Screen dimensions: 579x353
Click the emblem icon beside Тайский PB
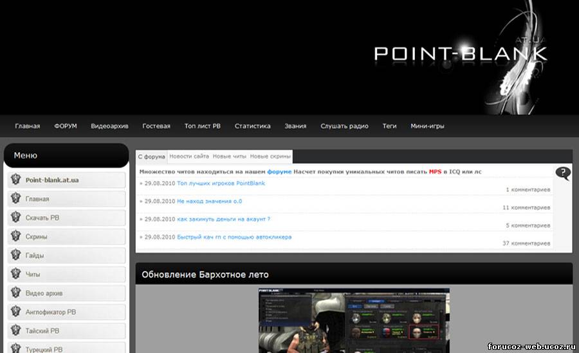coord(15,330)
